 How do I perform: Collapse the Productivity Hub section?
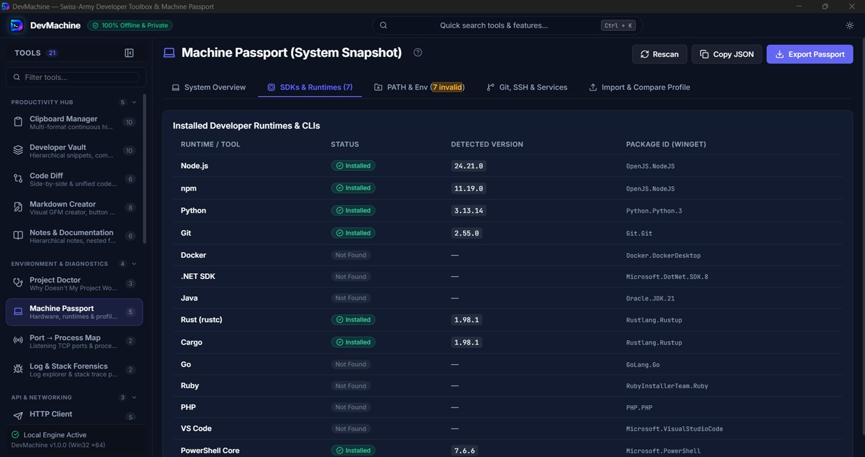(134, 102)
